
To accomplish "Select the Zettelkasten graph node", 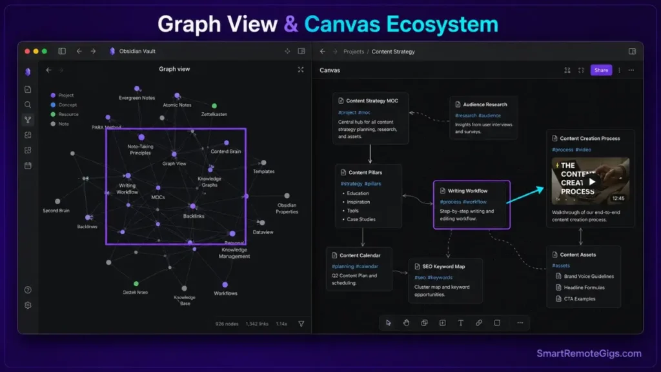I will [214, 106].
